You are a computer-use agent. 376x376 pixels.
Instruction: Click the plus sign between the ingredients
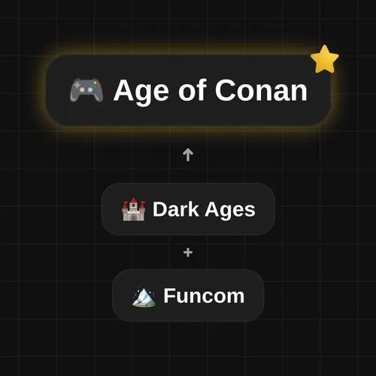pos(188,253)
